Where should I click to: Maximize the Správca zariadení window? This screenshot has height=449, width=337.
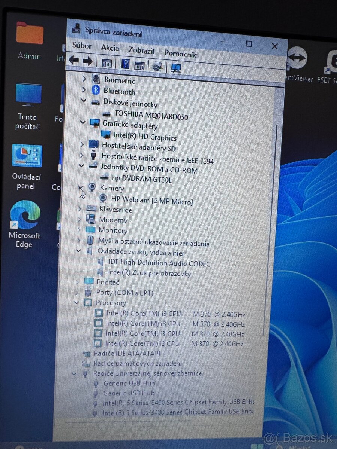249,44
